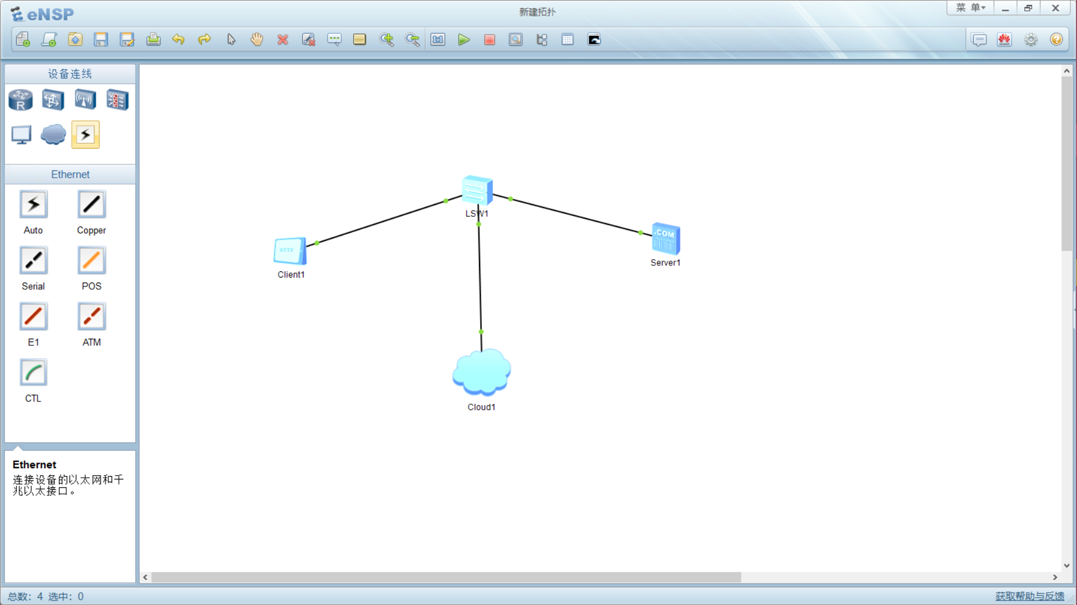Select the Router device category

click(21, 100)
